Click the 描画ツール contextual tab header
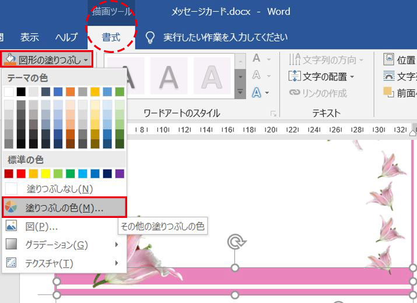This screenshot has width=417, height=303. pyautogui.click(x=111, y=12)
